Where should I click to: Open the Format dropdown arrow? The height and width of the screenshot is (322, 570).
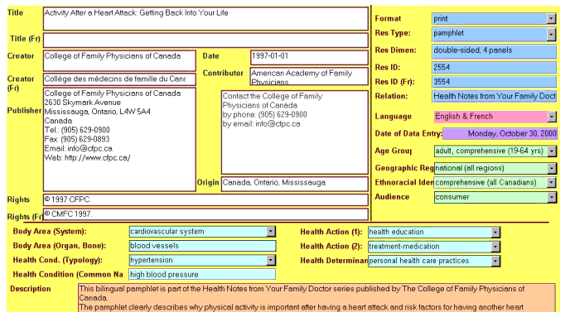tap(552, 18)
